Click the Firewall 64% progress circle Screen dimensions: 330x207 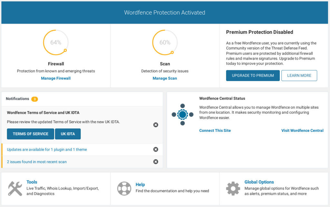point(55,42)
